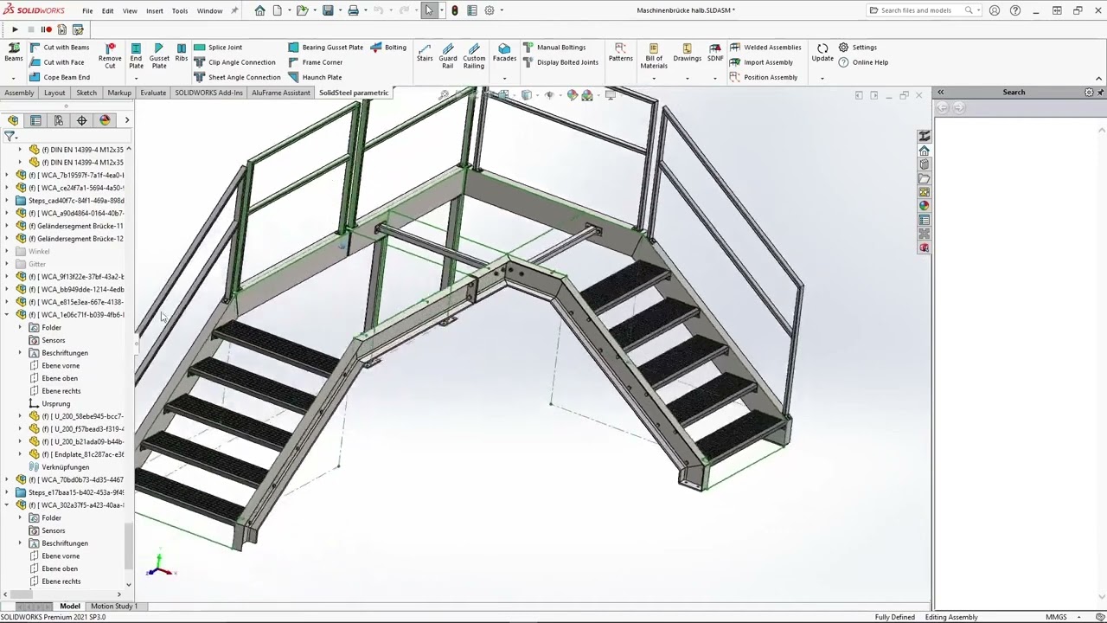Switch to the Sketch tab
The height and width of the screenshot is (623, 1107).
tap(86, 93)
